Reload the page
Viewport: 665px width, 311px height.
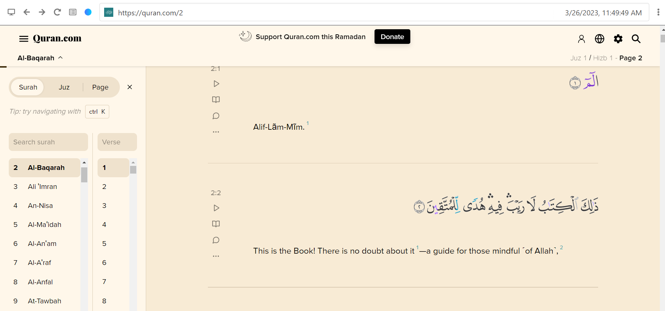pos(57,12)
